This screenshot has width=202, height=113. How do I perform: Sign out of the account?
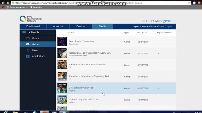pos(170,26)
